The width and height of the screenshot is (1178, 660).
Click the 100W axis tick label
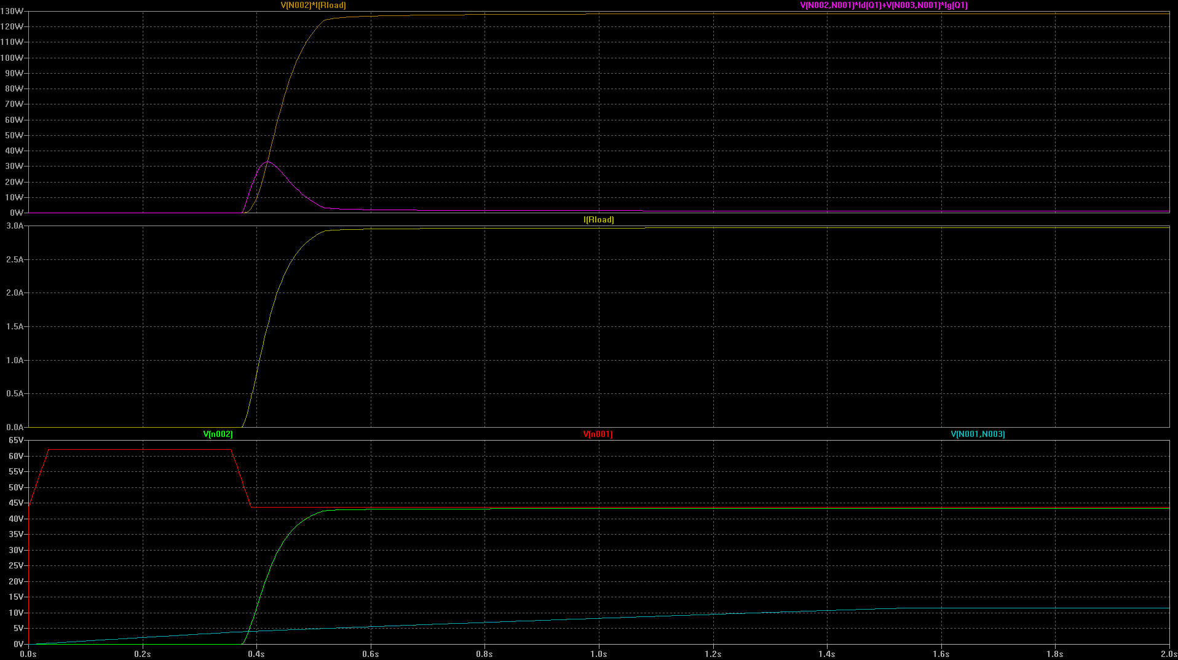coord(12,58)
